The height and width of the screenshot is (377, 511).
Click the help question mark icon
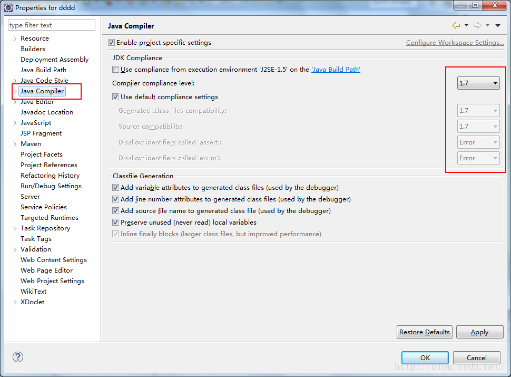coord(18,357)
